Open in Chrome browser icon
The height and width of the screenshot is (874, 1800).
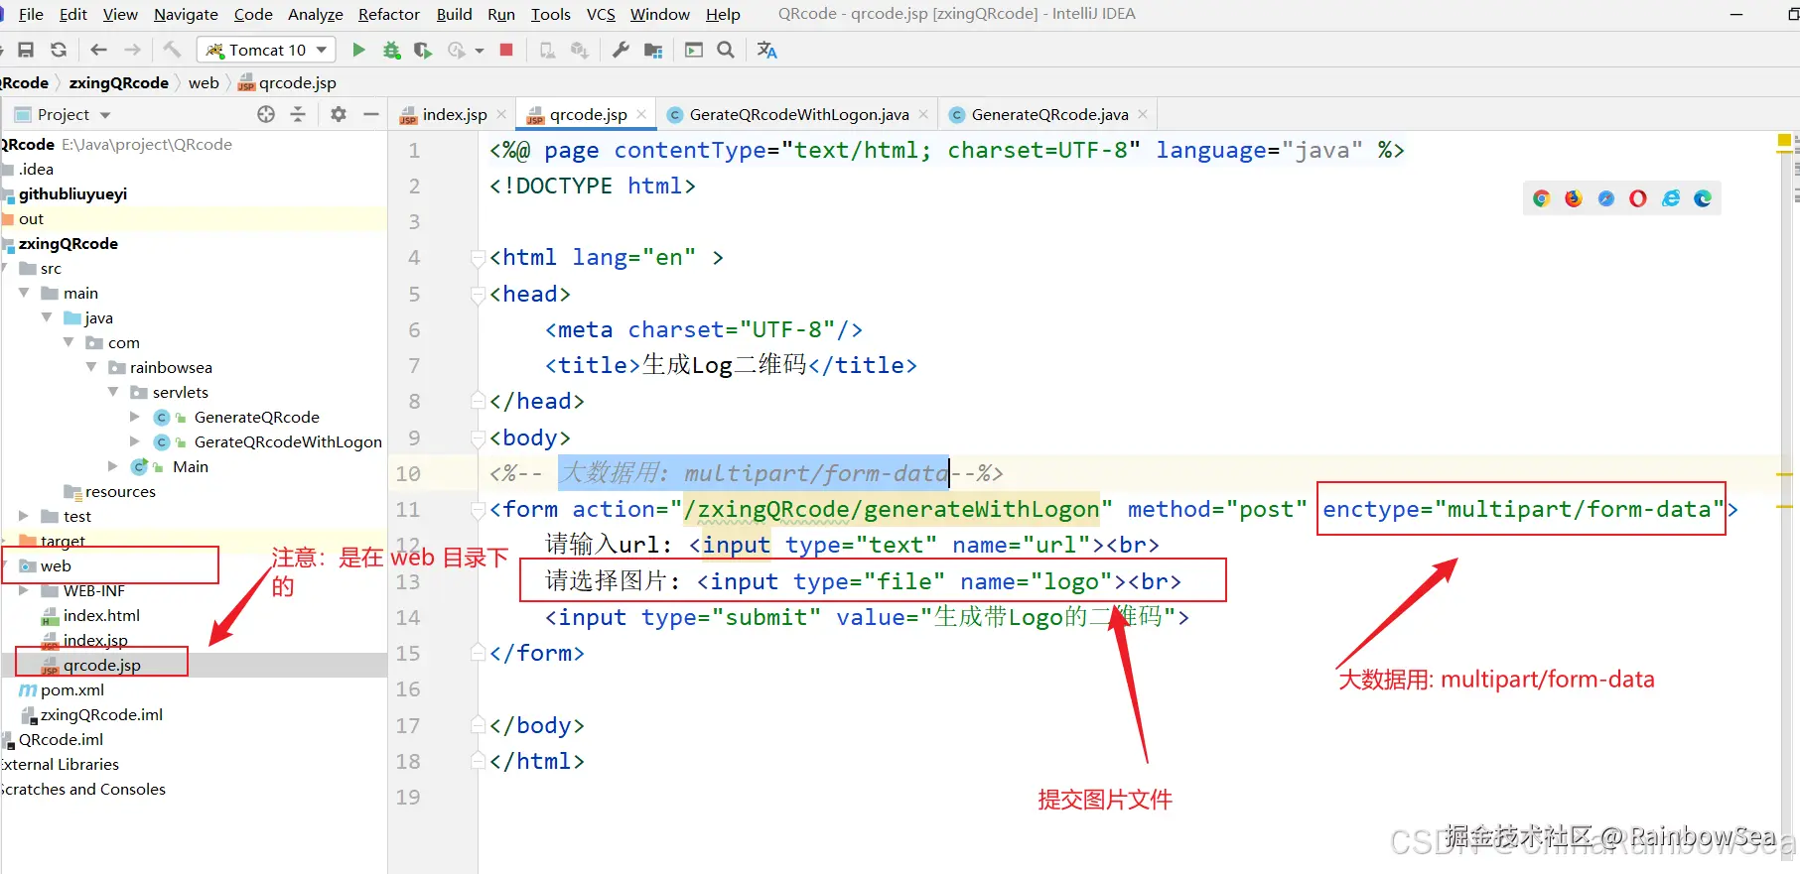pos(1542,198)
